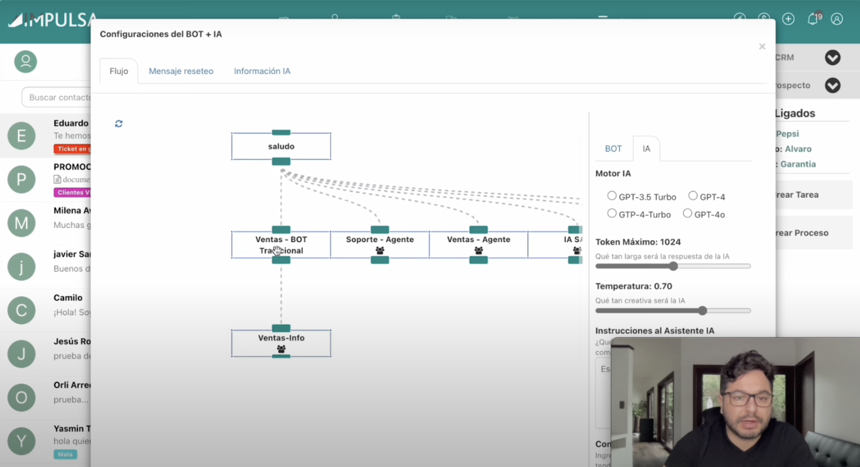860x467 pixels.
Task: Click the plus circle icon in header
Action: tap(788, 19)
